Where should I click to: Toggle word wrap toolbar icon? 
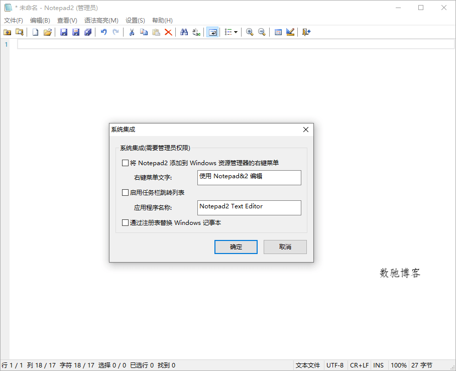[x=212, y=32]
